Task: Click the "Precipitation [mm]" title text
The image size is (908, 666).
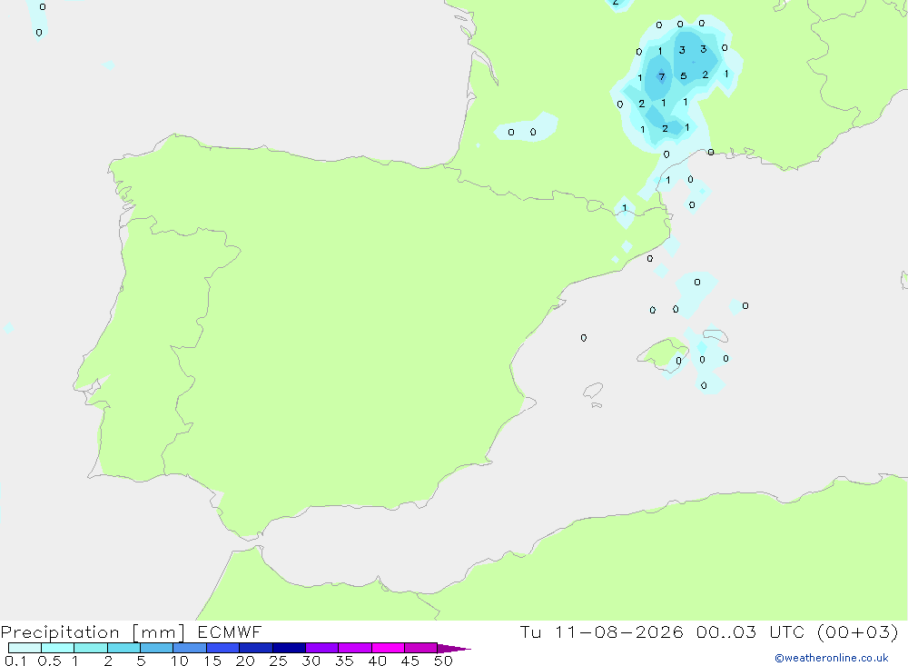Action: point(93,632)
